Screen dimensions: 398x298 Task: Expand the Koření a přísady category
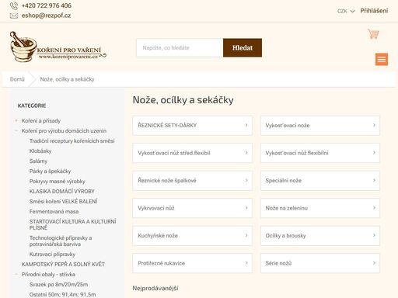click(16, 120)
